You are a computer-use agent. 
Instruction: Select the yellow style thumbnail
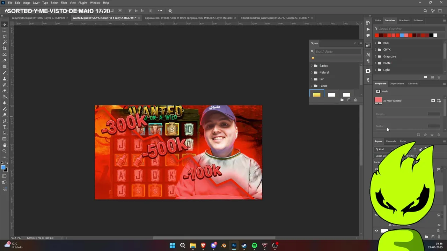(x=317, y=94)
